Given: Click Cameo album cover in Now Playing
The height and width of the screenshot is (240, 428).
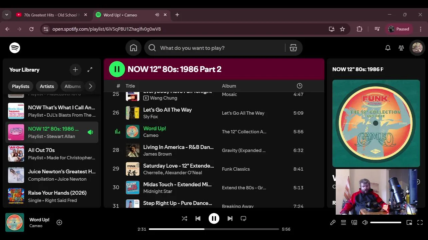Looking at the screenshot, I should pyautogui.click(x=376, y=123).
